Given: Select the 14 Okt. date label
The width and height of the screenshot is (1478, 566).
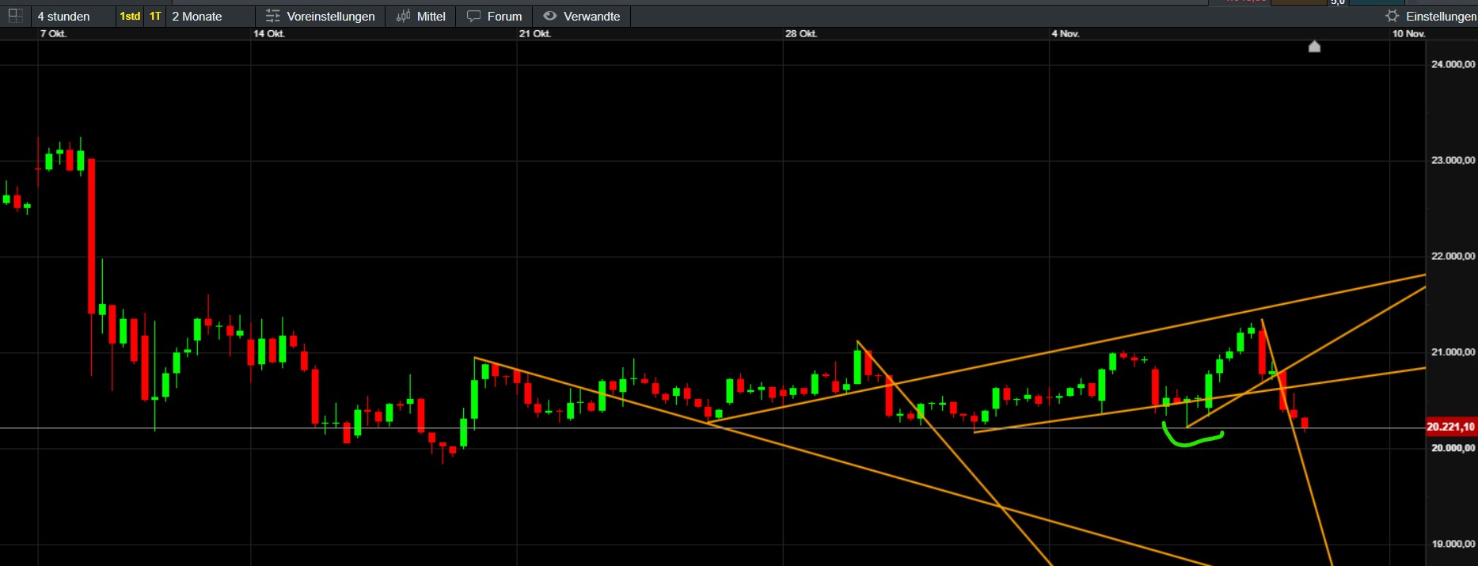Looking at the screenshot, I should (269, 34).
